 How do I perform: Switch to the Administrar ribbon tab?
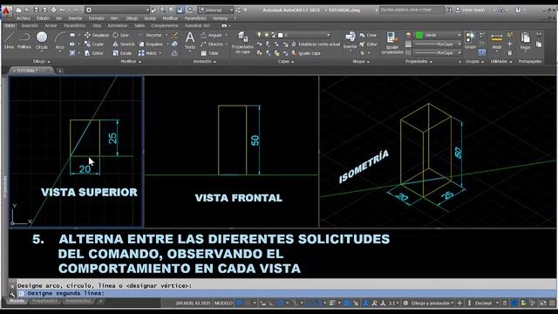coord(118,25)
